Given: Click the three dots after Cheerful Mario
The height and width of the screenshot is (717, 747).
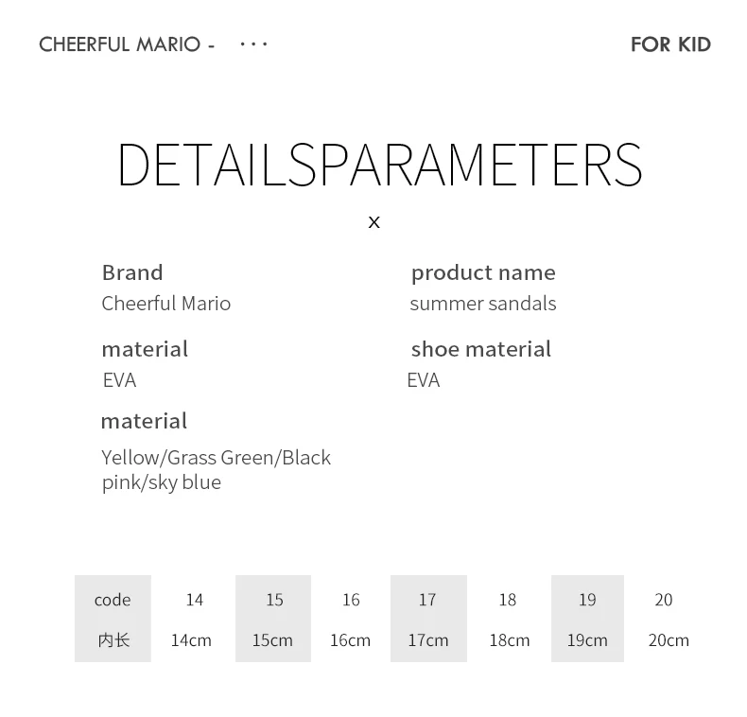Looking at the screenshot, I should click(253, 44).
